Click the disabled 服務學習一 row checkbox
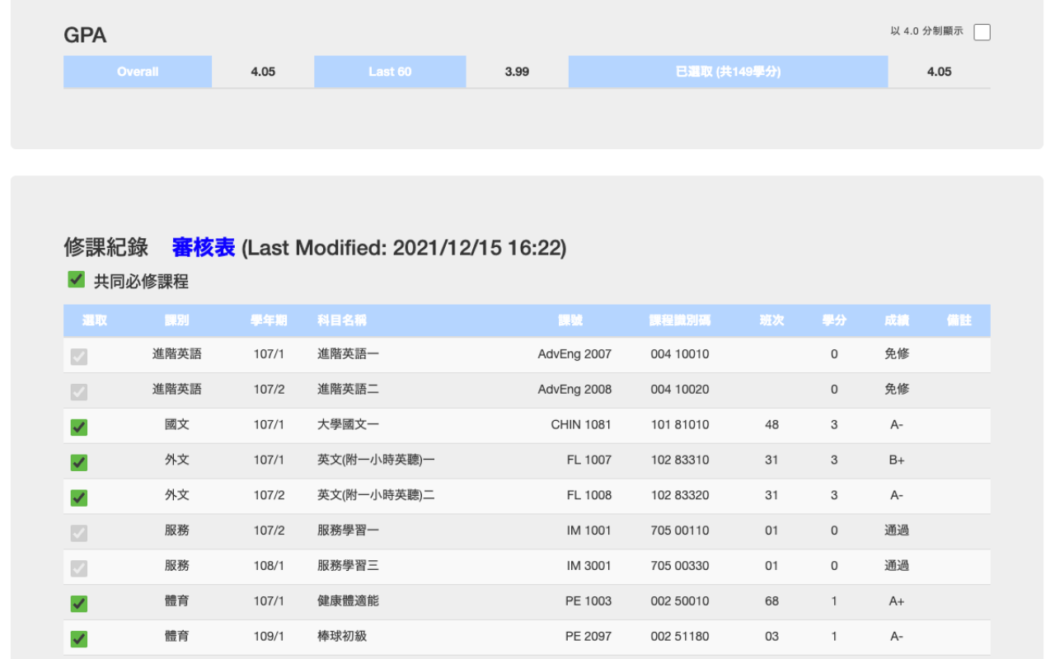The width and height of the screenshot is (1055, 659). click(x=79, y=533)
